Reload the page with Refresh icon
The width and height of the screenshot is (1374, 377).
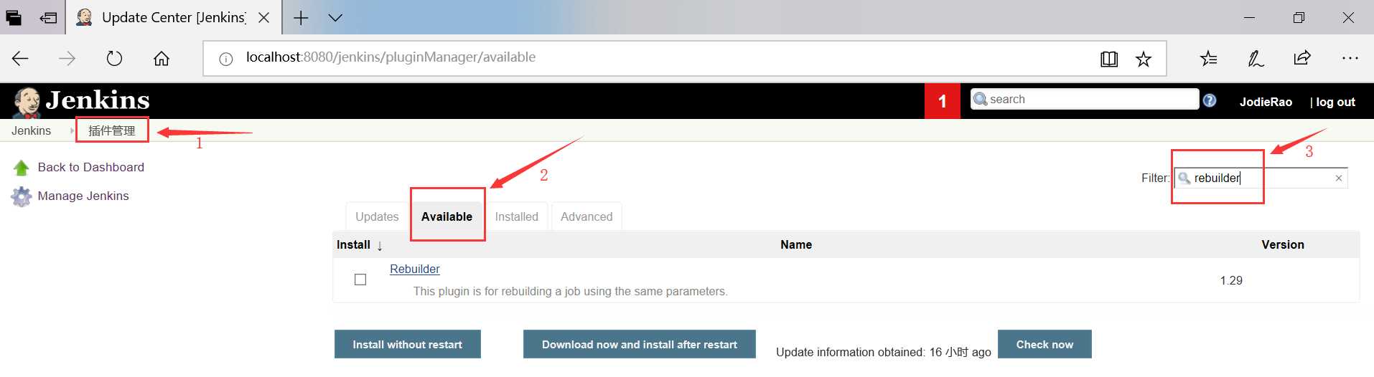click(x=114, y=59)
